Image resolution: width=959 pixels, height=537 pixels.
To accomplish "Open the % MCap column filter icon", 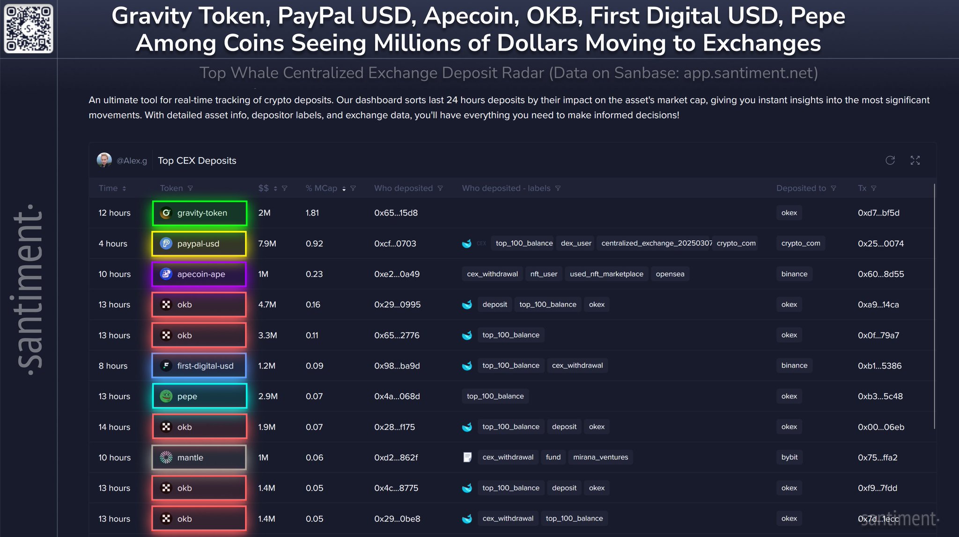I will click(x=353, y=188).
